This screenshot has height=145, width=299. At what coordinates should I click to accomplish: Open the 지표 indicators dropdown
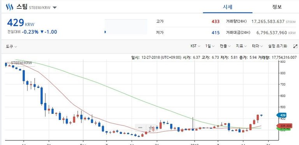coord(241,46)
